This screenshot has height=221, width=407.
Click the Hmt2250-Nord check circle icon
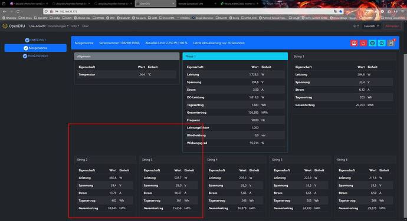tap(25, 56)
